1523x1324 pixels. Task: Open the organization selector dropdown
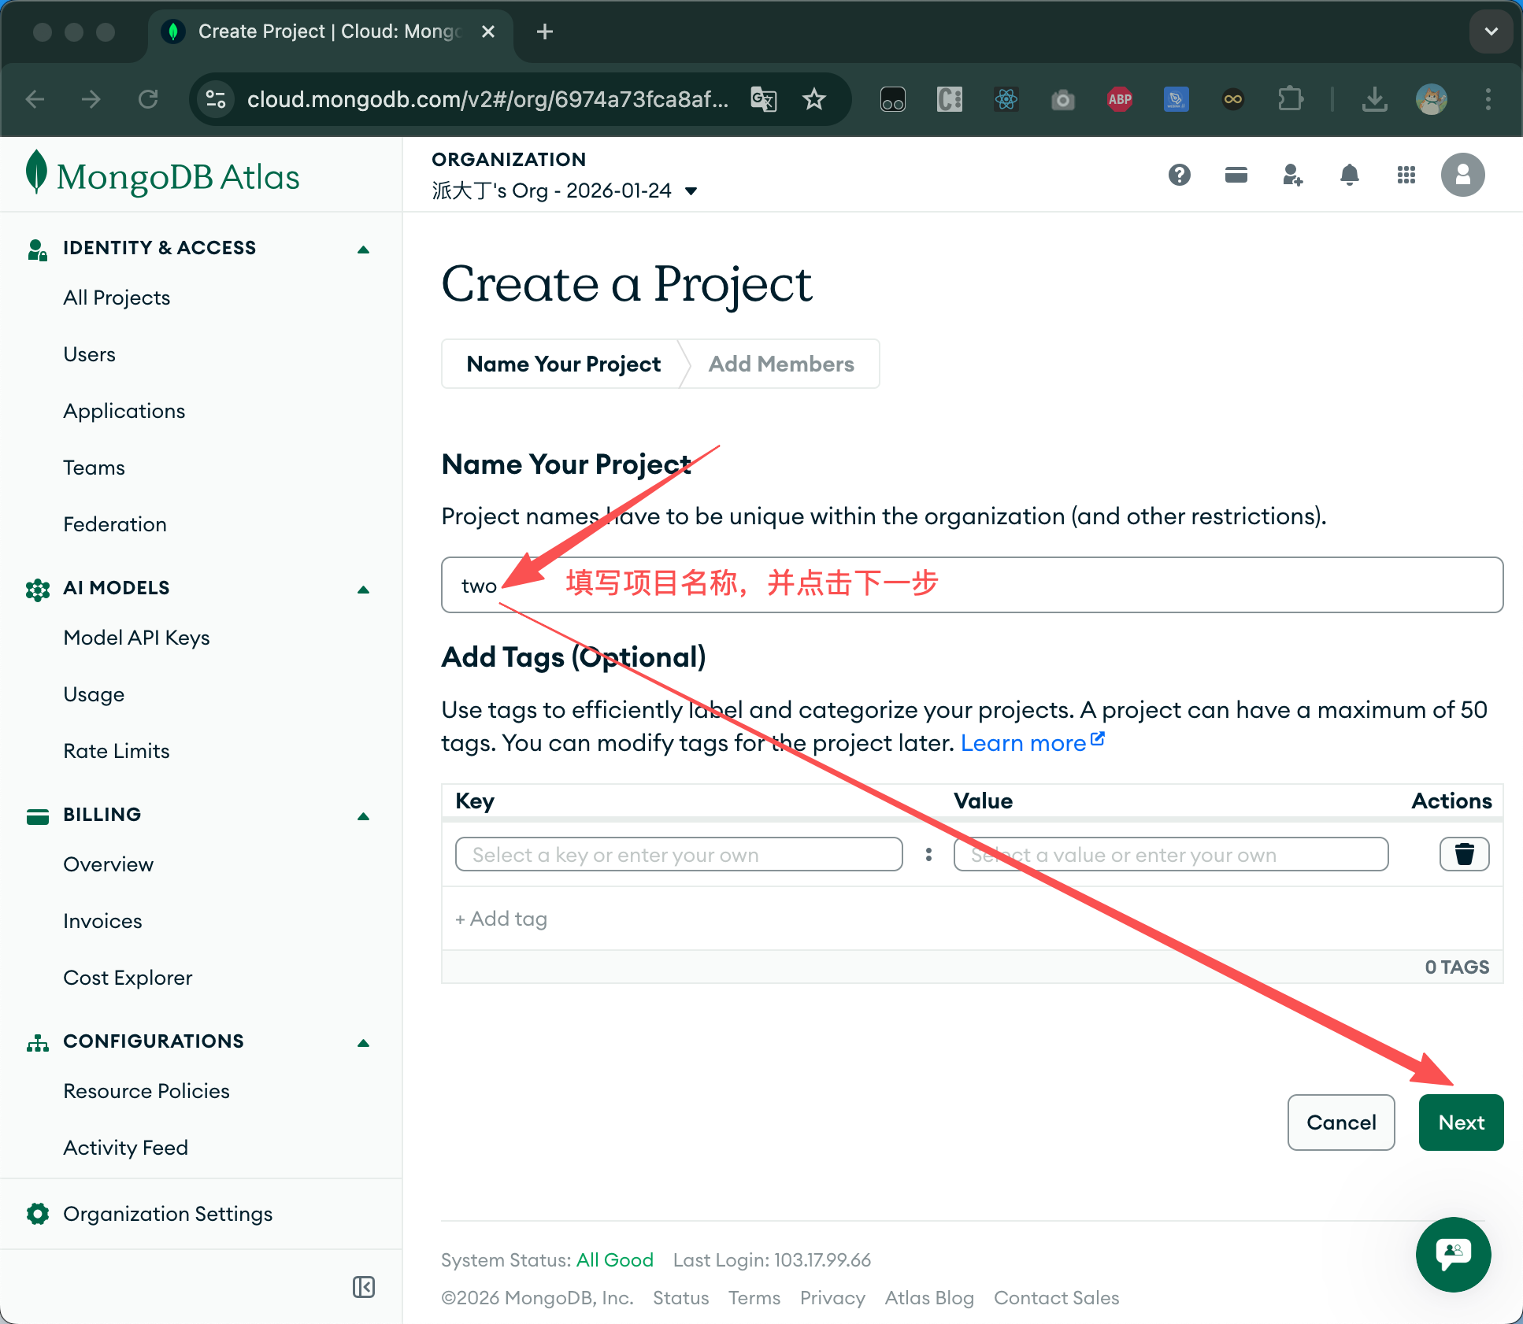pos(691,191)
